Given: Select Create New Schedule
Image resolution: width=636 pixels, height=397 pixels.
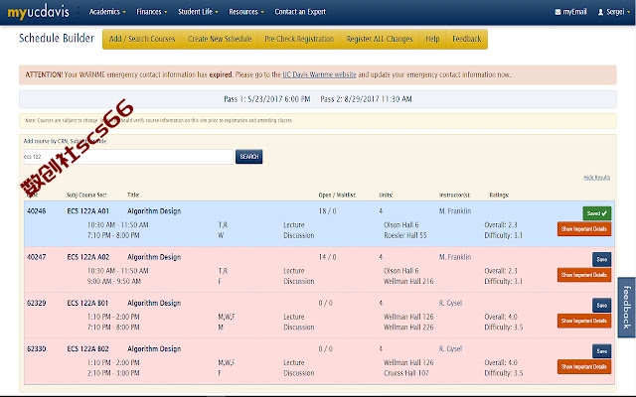Looking at the screenshot, I should click(x=220, y=39).
